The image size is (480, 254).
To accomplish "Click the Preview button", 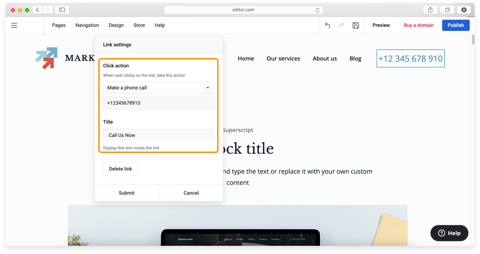I will click(x=381, y=25).
